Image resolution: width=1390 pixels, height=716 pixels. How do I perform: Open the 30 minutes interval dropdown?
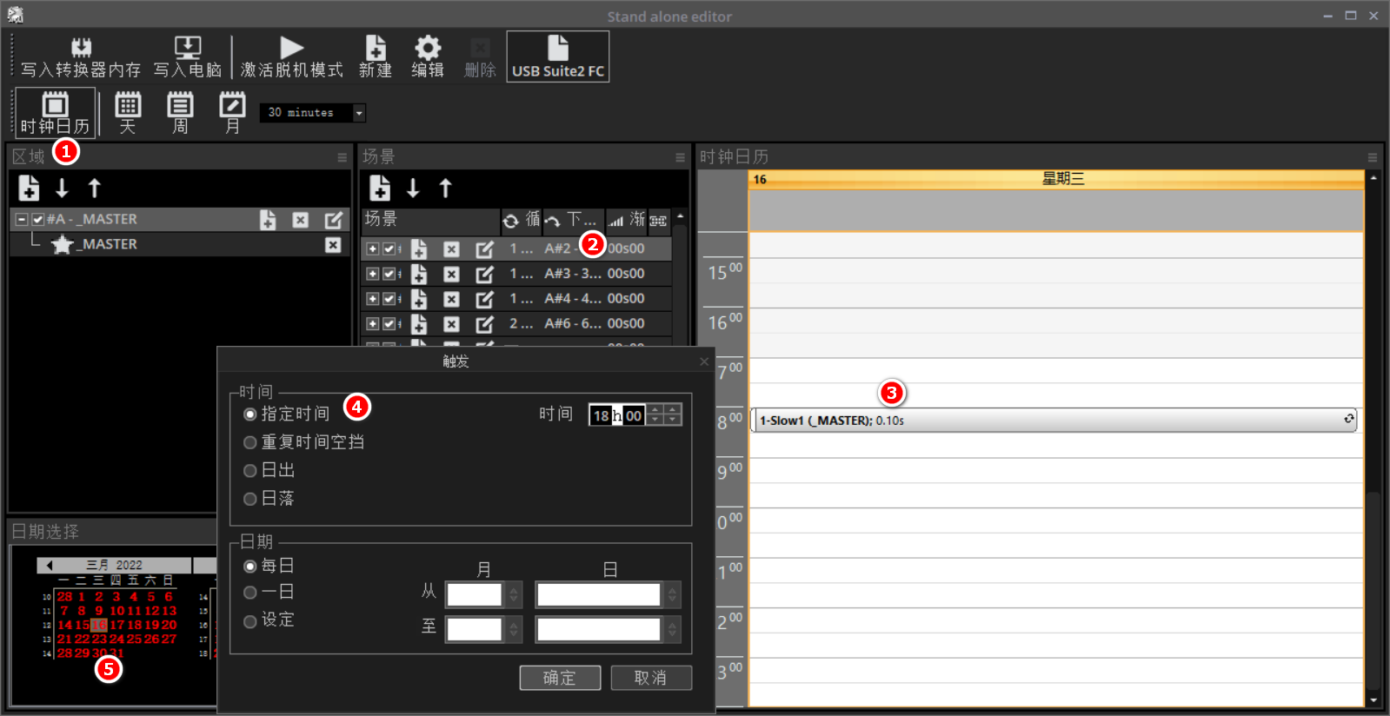(358, 113)
